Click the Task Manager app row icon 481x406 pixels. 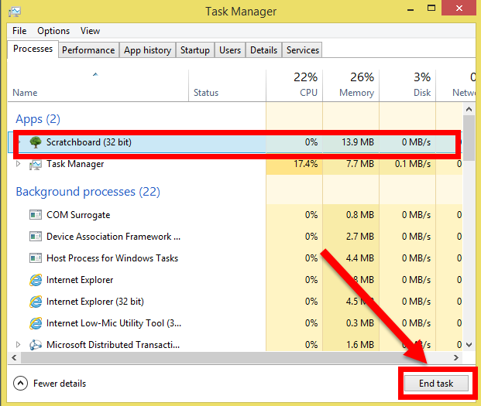[36, 165]
